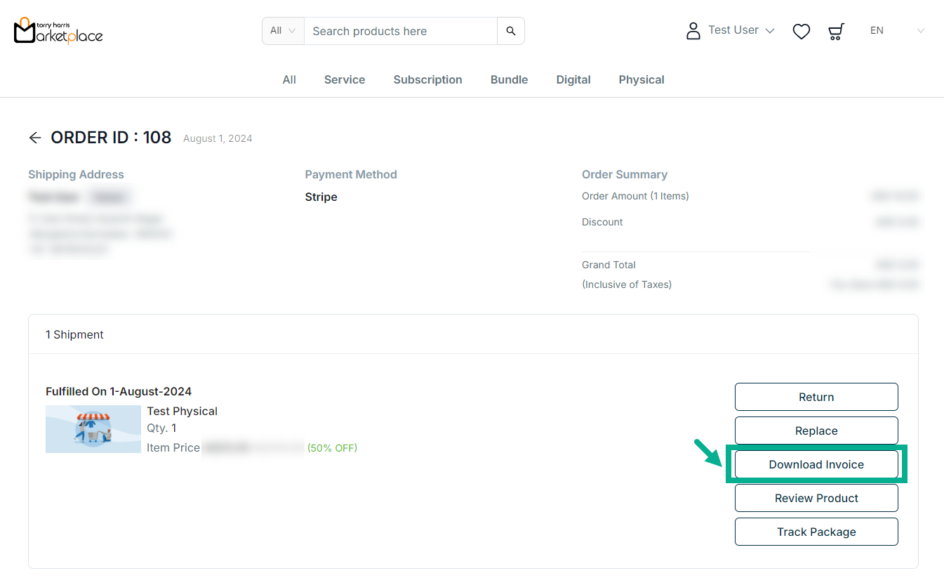Click the Test Physical product thumbnail

pos(93,429)
